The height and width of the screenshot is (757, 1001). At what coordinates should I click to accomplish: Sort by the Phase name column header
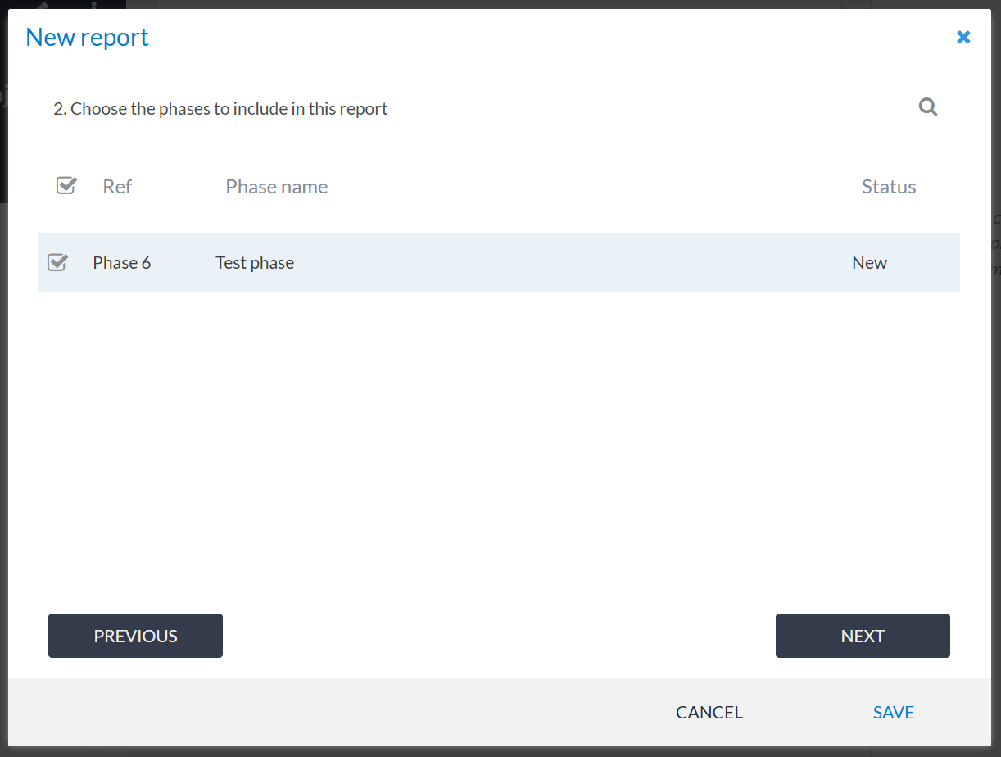click(276, 187)
